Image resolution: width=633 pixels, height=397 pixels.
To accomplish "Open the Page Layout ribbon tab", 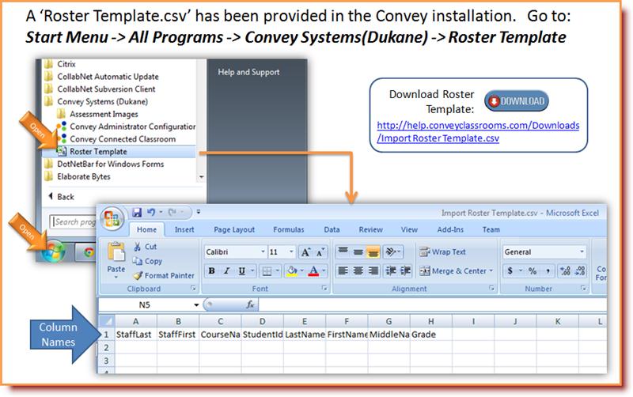I will click(234, 229).
